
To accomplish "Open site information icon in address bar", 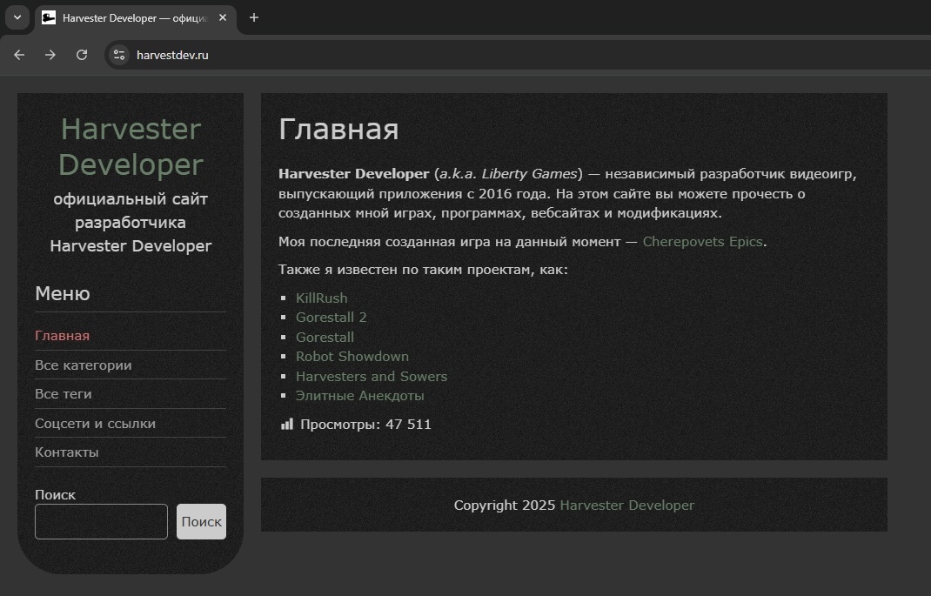I will click(118, 55).
